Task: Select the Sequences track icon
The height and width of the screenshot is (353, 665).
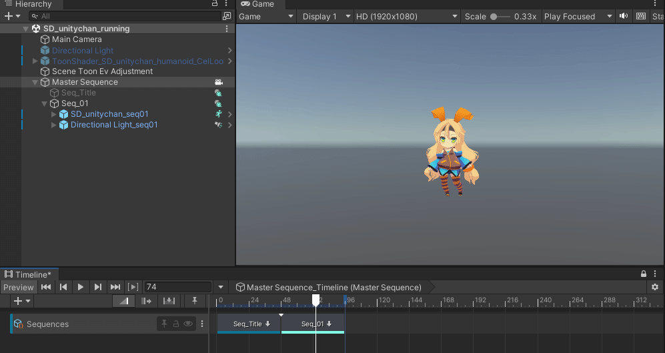Action: 18,324
